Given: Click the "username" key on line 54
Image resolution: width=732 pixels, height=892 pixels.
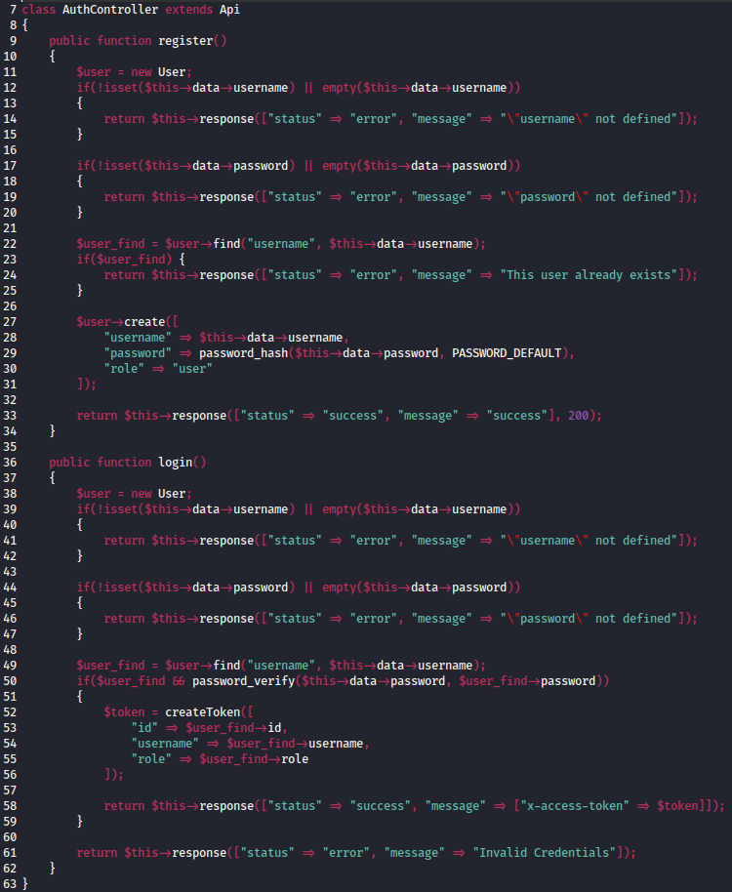Looking at the screenshot, I should (165, 744).
